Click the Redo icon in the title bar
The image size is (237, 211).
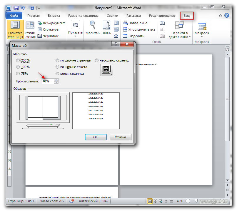point(32,8)
